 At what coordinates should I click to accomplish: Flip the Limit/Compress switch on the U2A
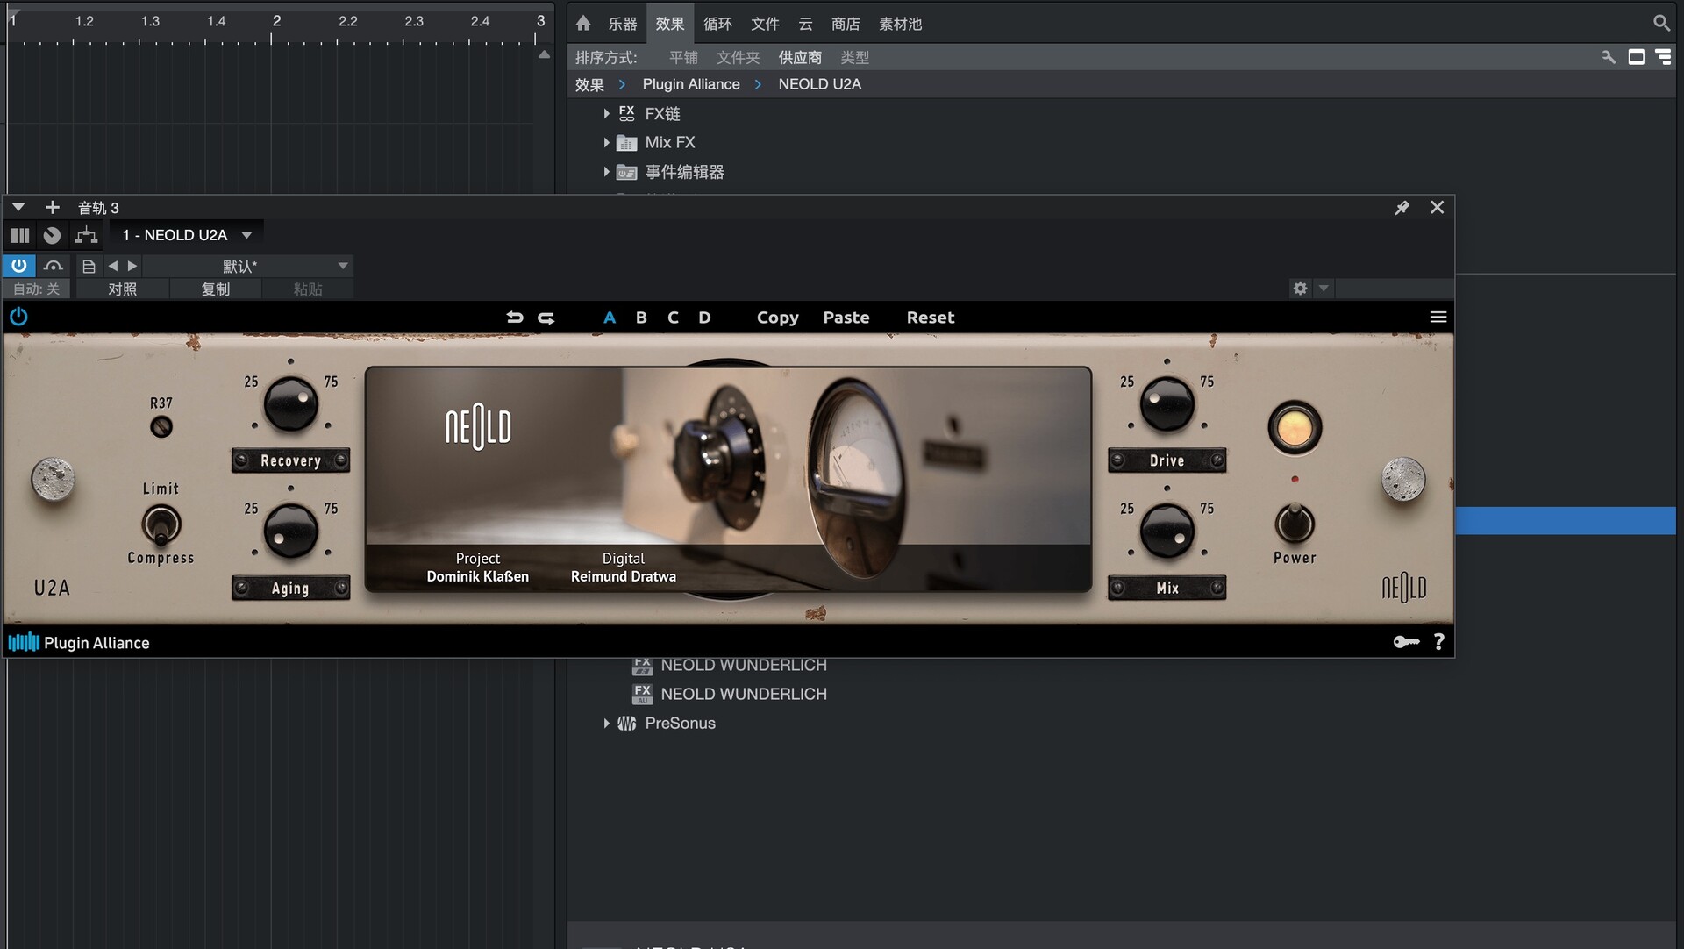tap(161, 524)
